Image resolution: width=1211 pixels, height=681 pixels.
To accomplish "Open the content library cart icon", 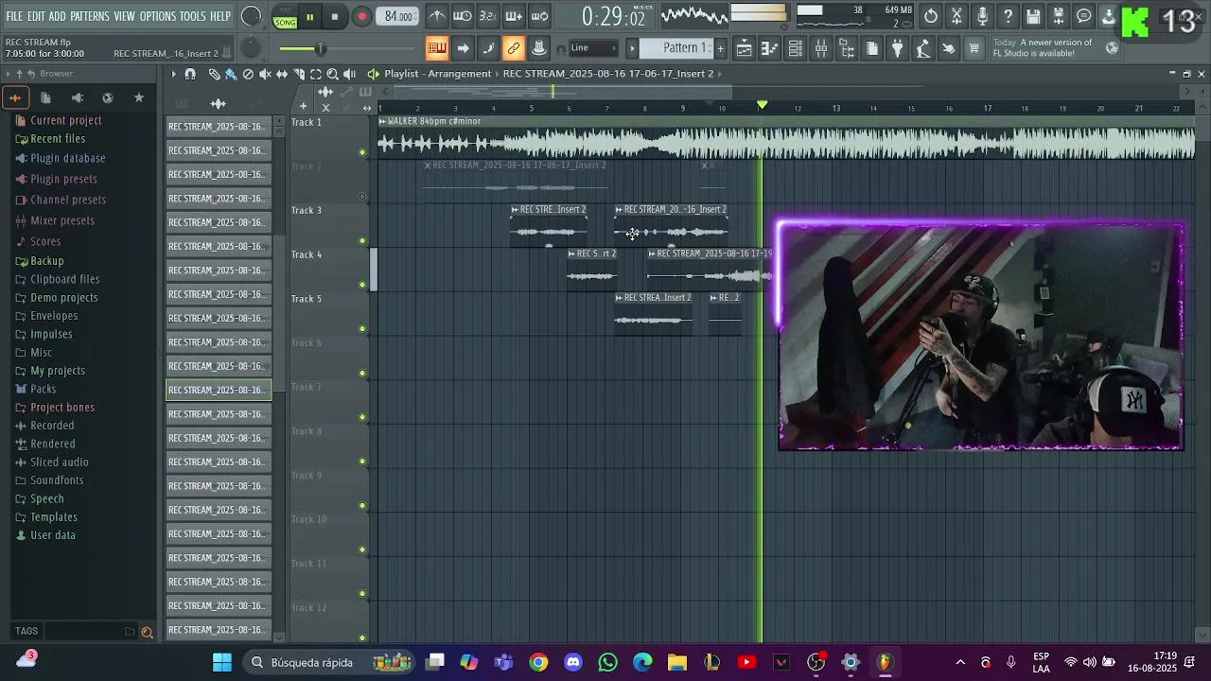I will click(x=974, y=48).
